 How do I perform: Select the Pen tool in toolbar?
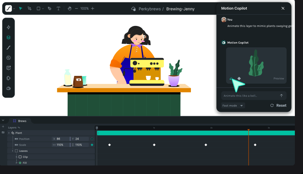50,8
